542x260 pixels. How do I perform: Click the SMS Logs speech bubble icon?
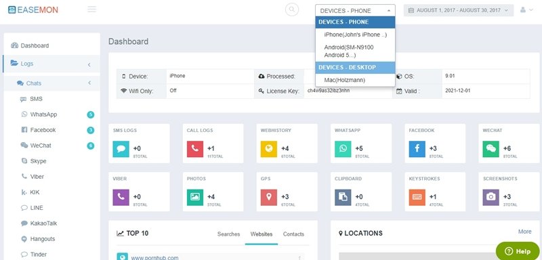point(121,149)
